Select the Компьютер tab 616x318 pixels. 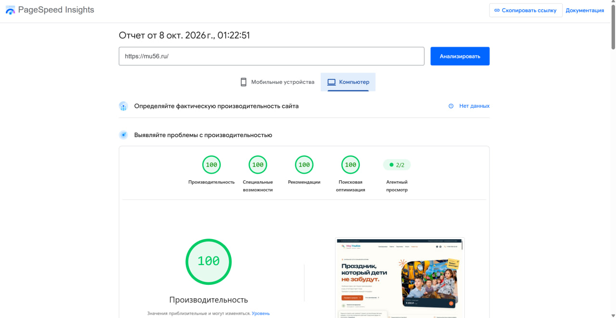pyautogui.click(x=348, y=82)
